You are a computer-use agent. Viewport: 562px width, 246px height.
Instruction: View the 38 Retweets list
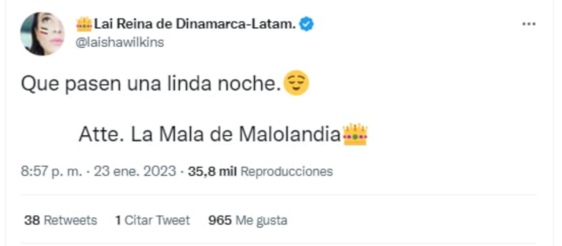[x=61, y=220]
